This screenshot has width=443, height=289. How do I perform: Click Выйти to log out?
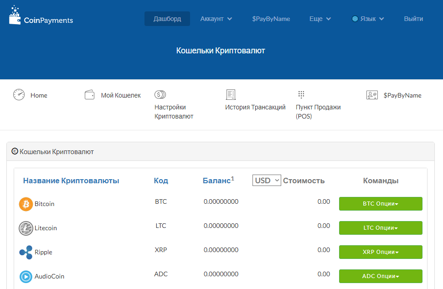(x=413, y=19)
